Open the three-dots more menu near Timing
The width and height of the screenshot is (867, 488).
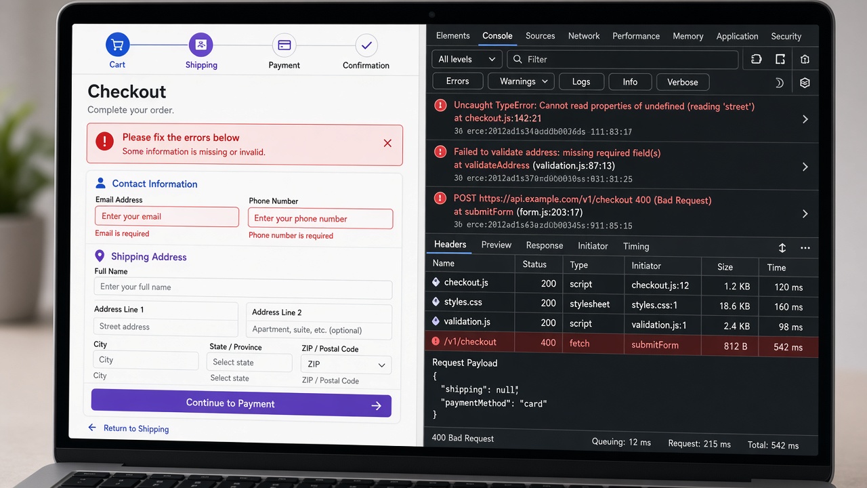(805, 248)
